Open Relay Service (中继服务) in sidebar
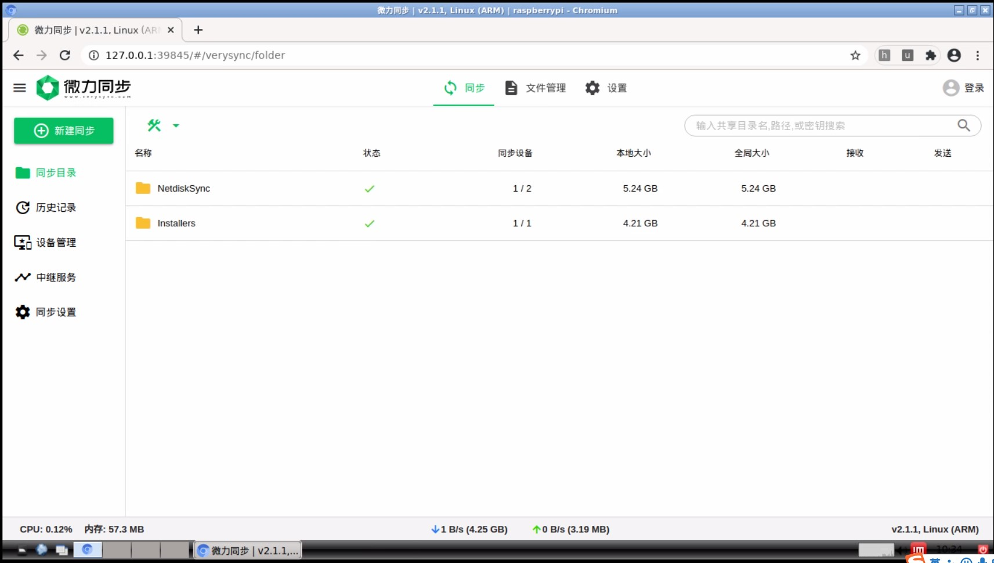 tap(45, 277)
